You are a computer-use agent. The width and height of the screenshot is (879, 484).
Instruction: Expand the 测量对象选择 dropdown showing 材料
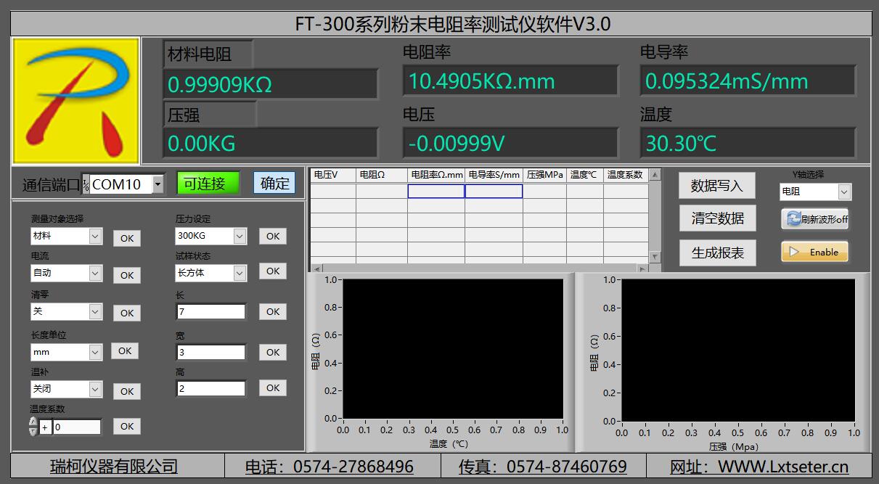95,236
